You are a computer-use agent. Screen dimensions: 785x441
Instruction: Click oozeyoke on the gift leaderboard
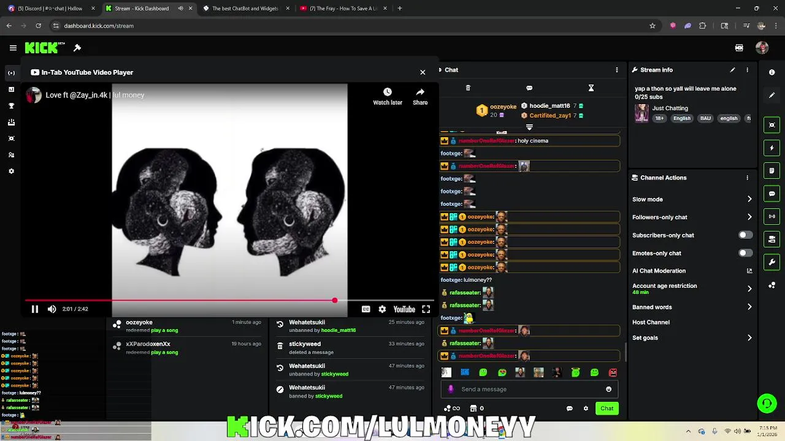click(503, 107)
